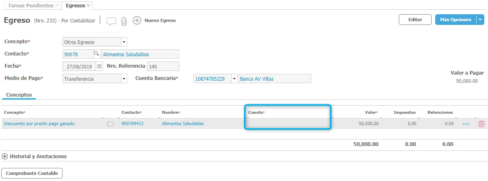Expand the Más Opciones arrow menu
Screen dimensions: 488x181
[x=480, y=20]
